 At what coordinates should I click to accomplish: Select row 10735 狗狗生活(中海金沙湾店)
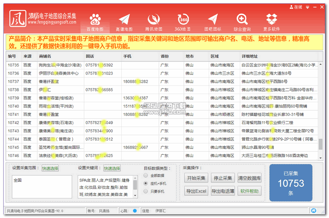pos(162,65)
